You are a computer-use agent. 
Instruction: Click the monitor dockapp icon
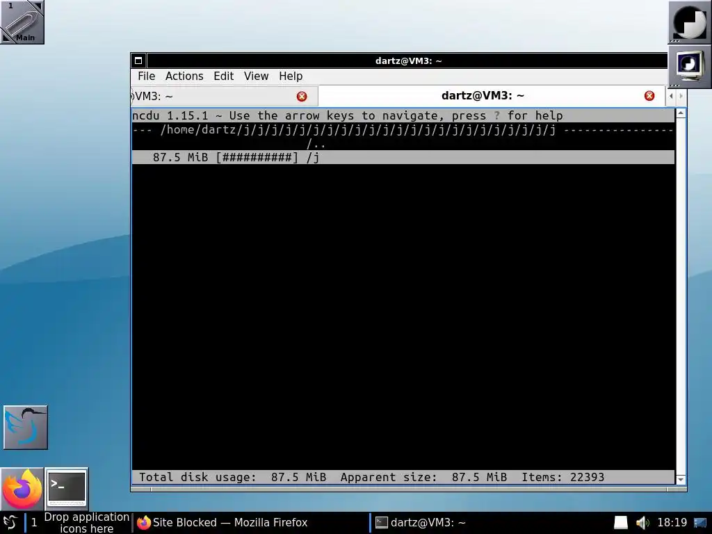point(689,66)
